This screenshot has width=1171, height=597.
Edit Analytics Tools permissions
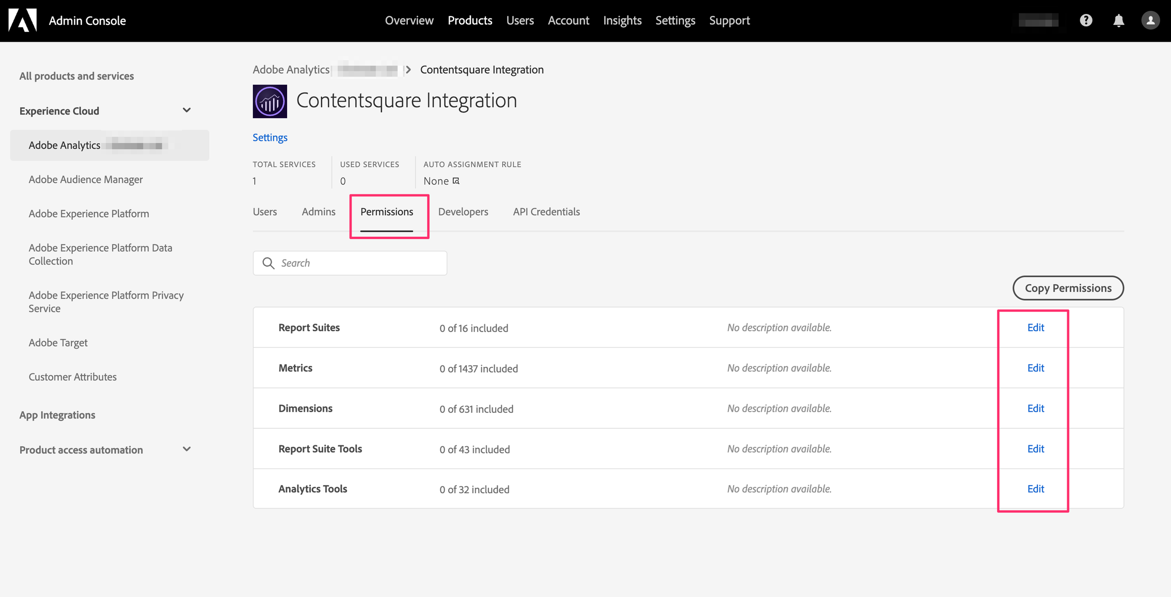coord(1036,489)
